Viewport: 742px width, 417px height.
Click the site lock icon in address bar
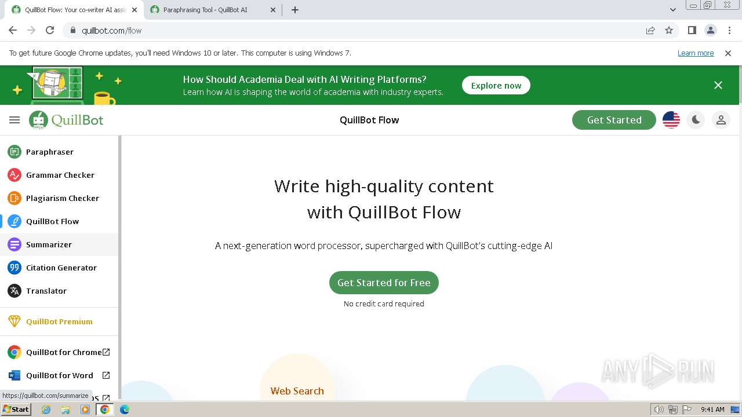pyautogui.click(x=73, y=31)
